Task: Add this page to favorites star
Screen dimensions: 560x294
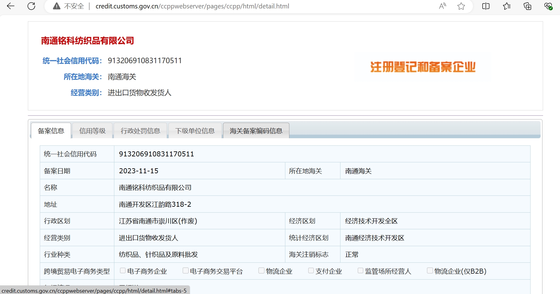Action: [x=461, y=6]
